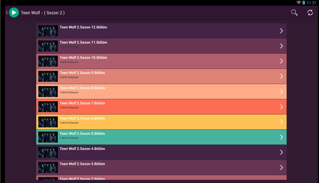Tap FullHd Kalitesiyle under 5.Bölüm
The width and height of the screenshot is (319, 183).
[69, 138]
